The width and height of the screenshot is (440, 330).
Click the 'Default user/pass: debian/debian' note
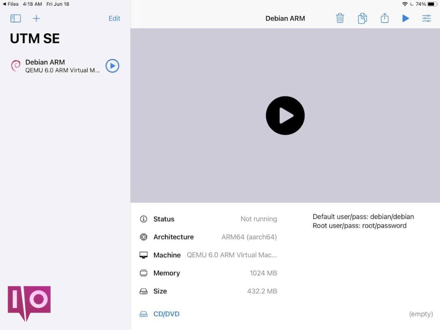coord(363,217)
